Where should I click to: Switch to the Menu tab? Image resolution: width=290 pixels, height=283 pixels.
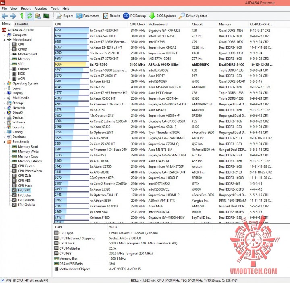(6, 23)
